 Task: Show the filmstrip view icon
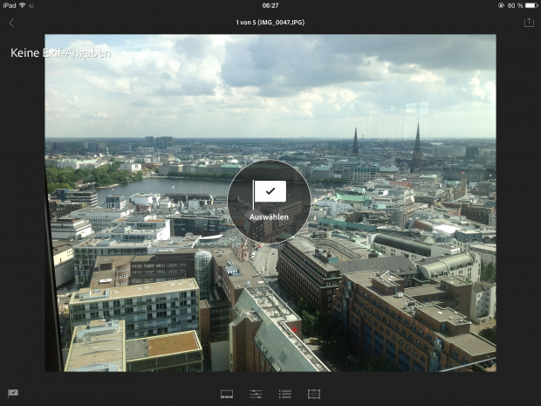coord(227,394)
